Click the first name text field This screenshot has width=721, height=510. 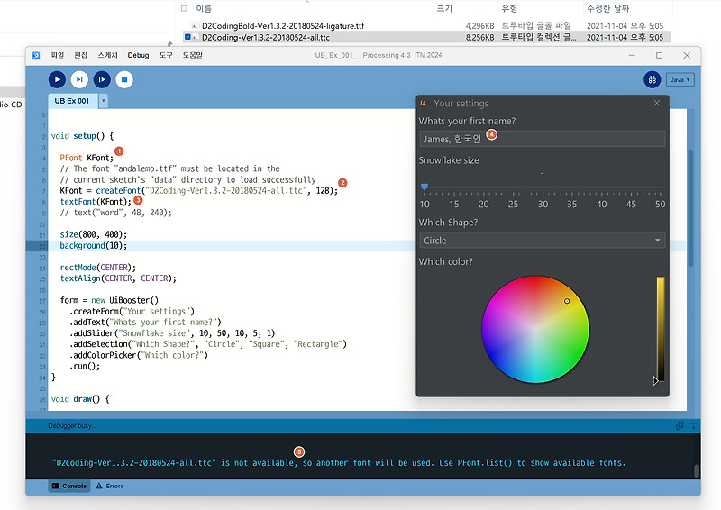pyautogui.click(x=543, y=139)
